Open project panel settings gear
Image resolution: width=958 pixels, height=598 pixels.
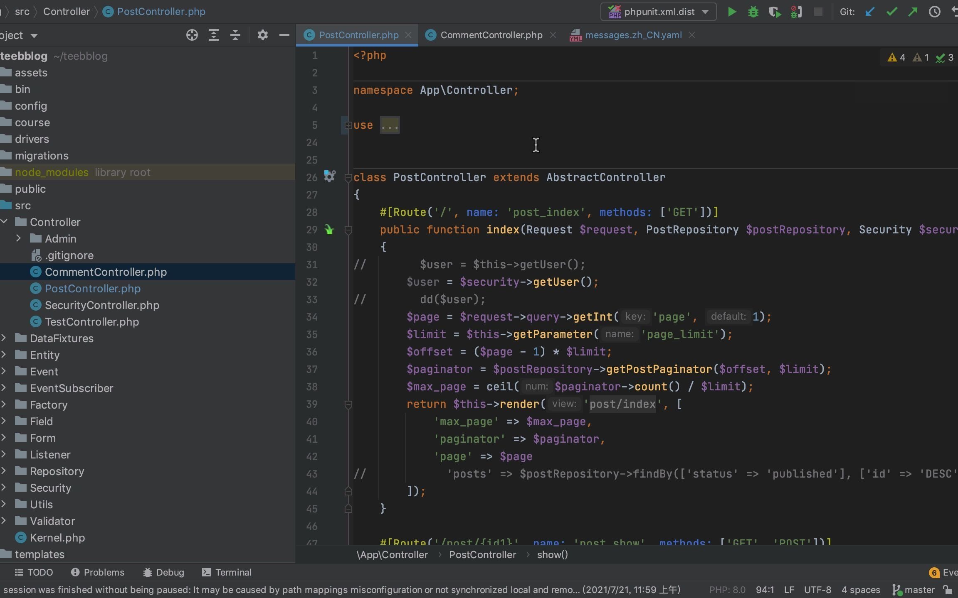[262, 35]
